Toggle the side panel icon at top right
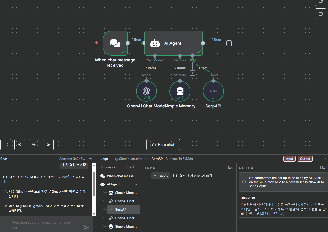Image resolution: width=328 pixels, height=232 pixels. point(321,14)
